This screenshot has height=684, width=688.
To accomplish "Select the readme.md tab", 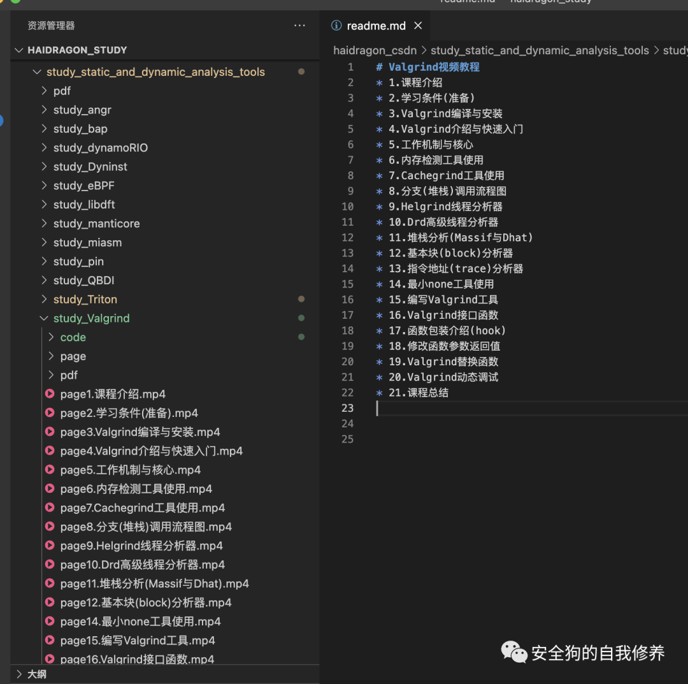I will pyautogui.click(x=376, y=25).
